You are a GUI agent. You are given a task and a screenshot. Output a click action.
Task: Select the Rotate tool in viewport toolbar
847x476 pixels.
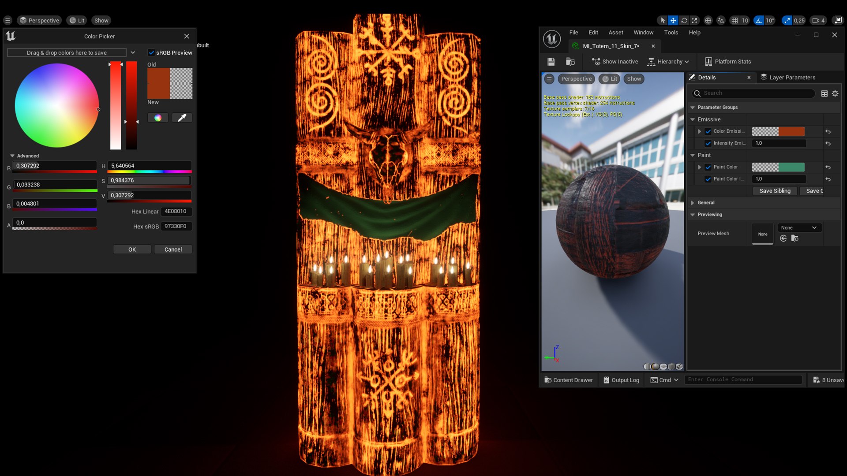[684, 20]
